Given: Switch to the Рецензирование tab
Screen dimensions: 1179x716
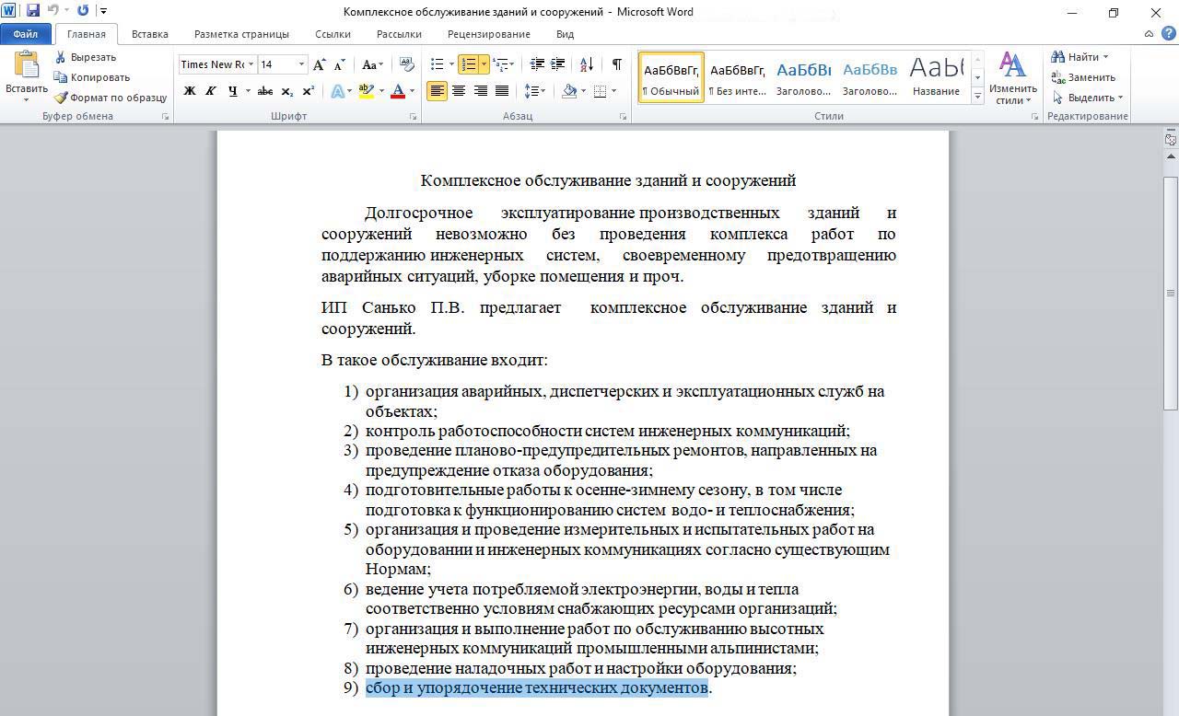Looking at the screenshot, I should pos(488,34).
